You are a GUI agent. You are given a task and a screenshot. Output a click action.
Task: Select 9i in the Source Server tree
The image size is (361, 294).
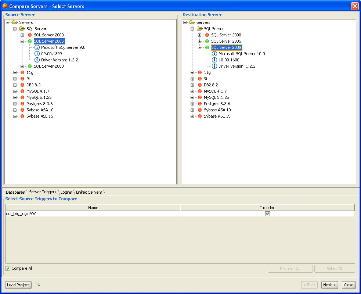click(28, 79)
